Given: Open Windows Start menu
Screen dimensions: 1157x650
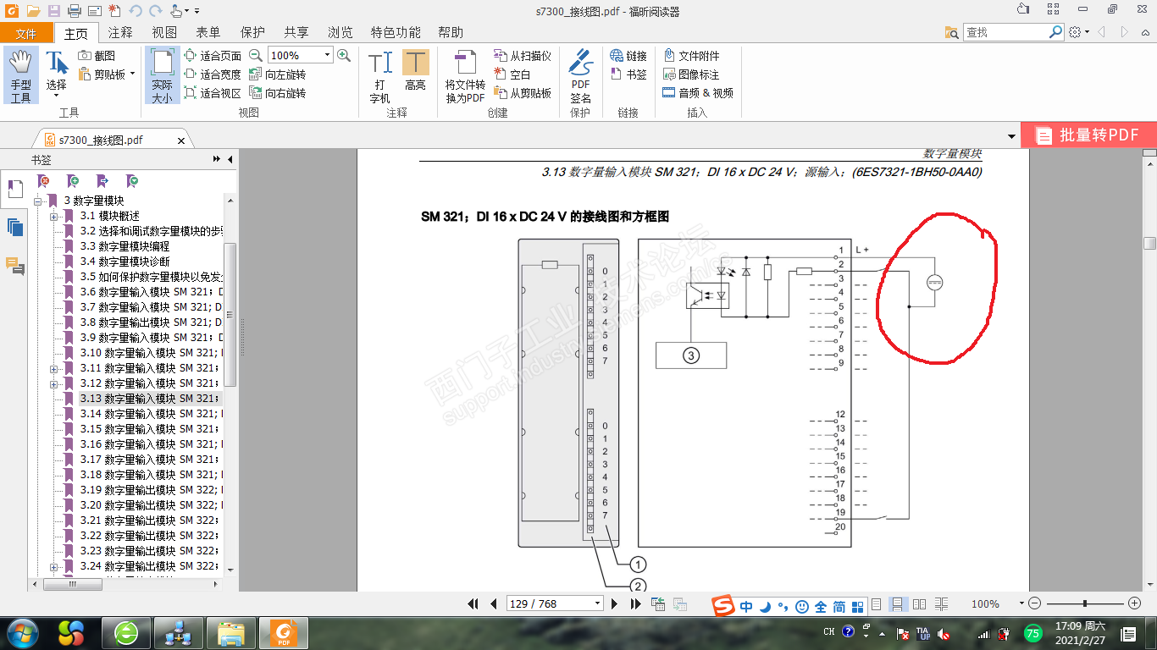Looking at the screenshot, I should coord(22,632).
